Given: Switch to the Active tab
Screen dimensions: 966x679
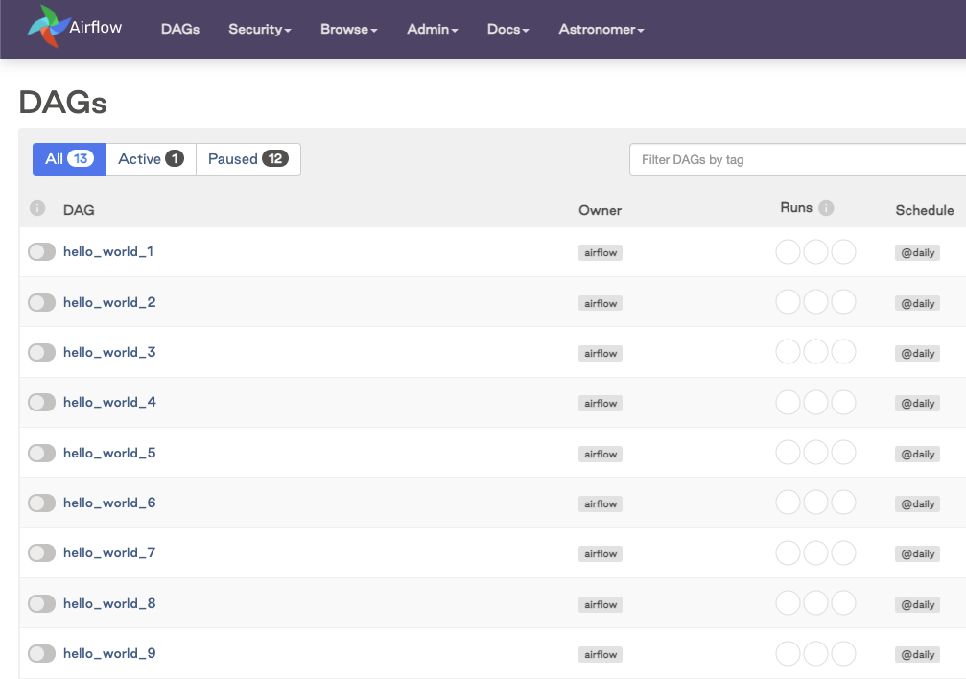Looking at the screenshot, I should point(150,158).
